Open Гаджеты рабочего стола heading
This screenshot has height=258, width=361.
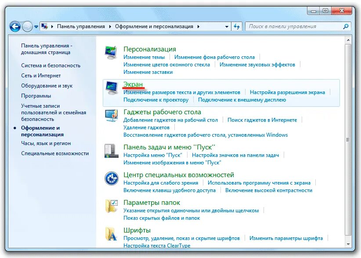(162, 112)
